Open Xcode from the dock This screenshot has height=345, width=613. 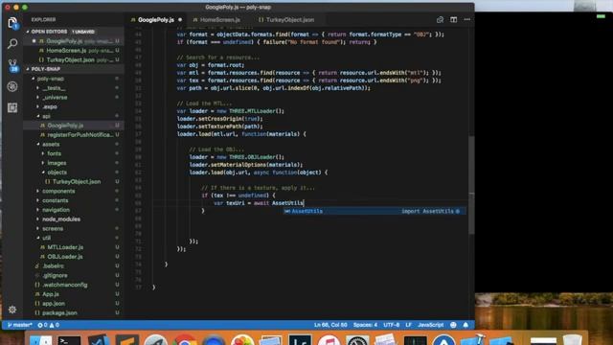coord(472,340)
